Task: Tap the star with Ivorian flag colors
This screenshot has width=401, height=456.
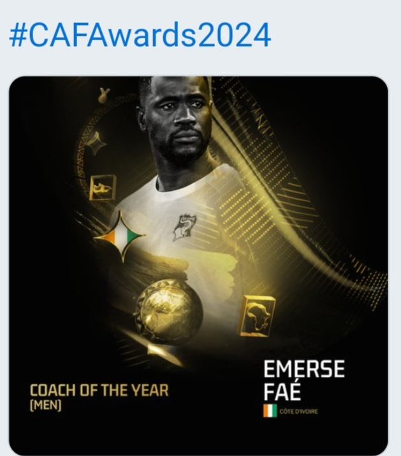Action: [x=119, y=236]
